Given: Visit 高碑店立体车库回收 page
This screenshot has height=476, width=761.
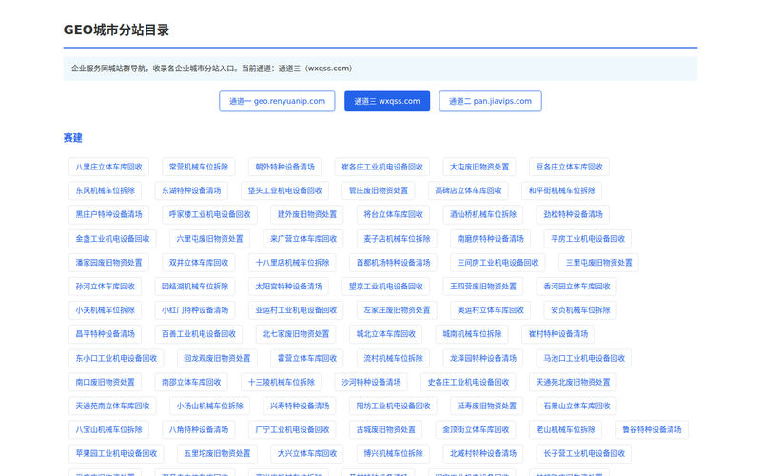Looking at the screenshot, I should click(468, 190).
